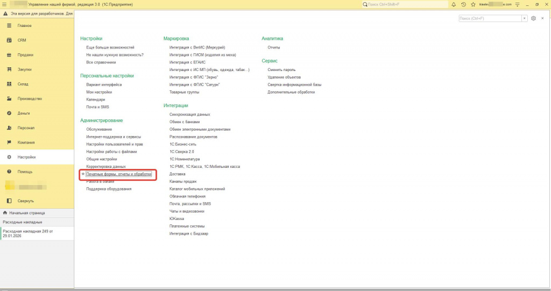Open favorites star icon in title bar
Screen dimensions: 551x291
coord(473,4)
